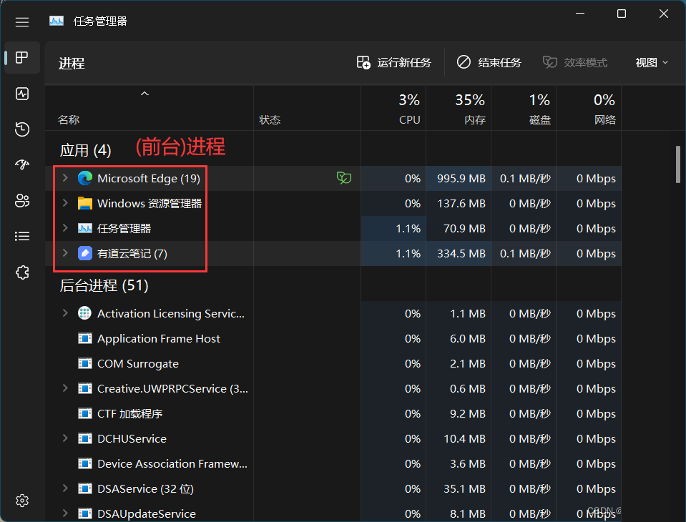
Task: Click the 10.4 MB memory cell
Action: [459, 438]
